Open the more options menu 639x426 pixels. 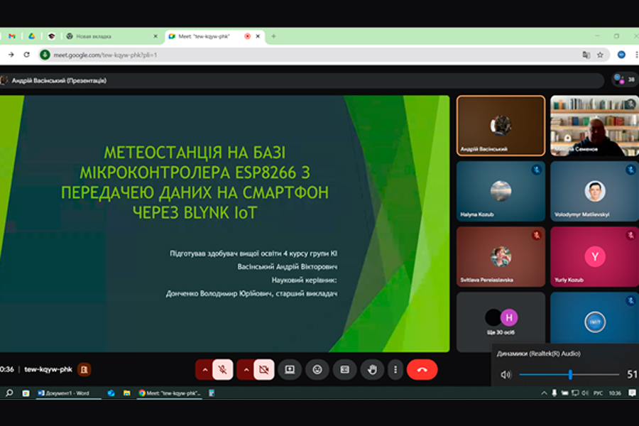click(x=395, y=370)
